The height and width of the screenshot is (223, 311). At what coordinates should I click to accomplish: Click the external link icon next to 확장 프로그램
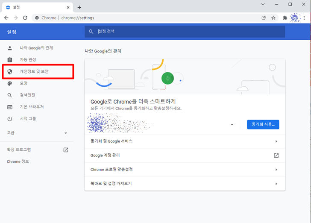(x=66, y=150)
